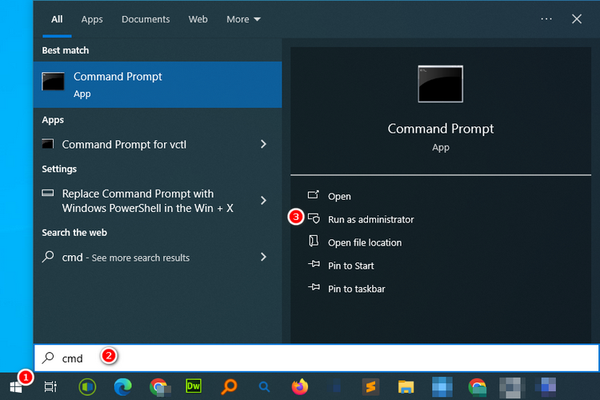This screenshot has width=600, height=400.
Task: Open File Explorer from the taskbar
Action: tap(406, 387)
